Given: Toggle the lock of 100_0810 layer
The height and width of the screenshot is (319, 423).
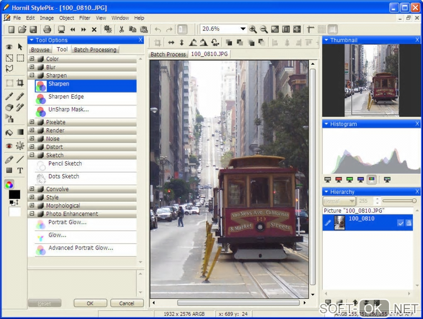Looking at the screenshot, I should pos(409,223).
